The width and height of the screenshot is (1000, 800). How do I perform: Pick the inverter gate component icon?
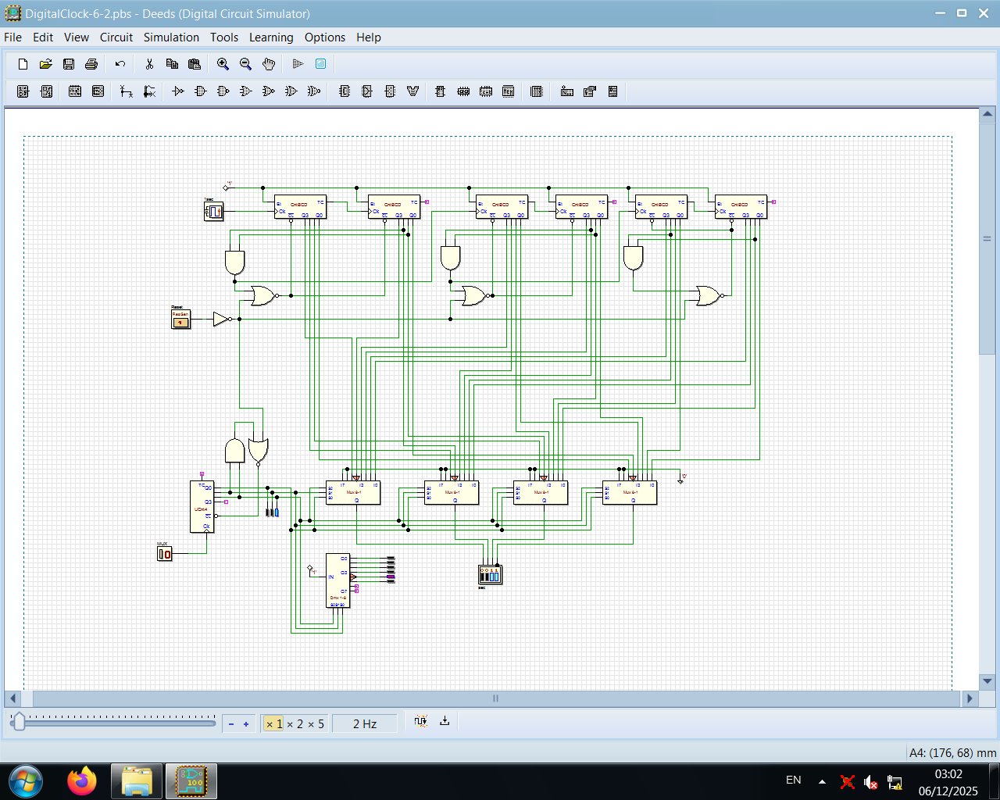click(x=177, y=91)
